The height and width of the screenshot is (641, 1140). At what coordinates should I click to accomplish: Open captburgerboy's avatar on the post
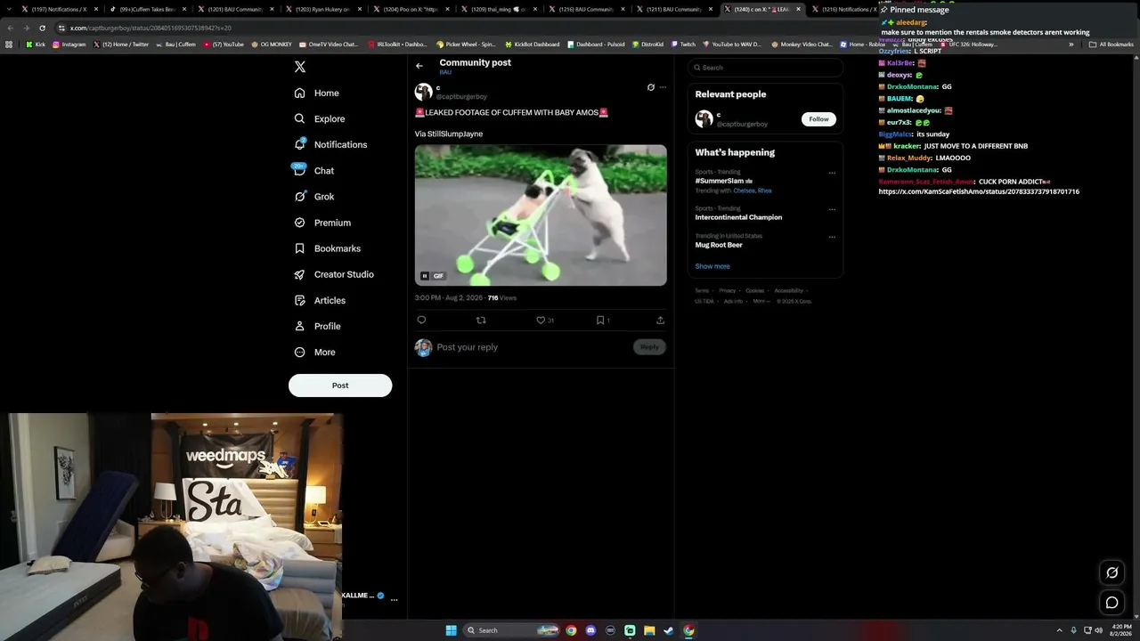423,92
